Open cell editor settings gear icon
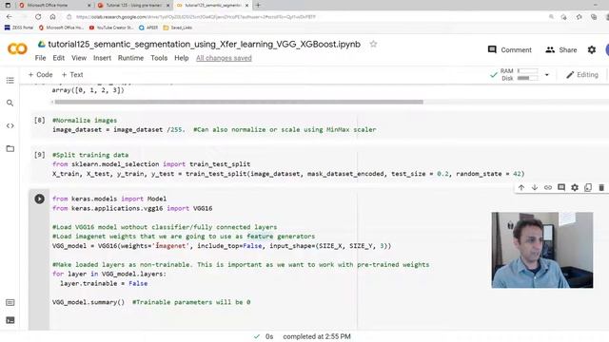The image size is (609, 342). point(575,188)
